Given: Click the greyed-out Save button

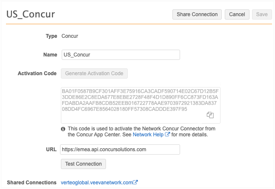Looking at the screenshot, I should 262,14.
